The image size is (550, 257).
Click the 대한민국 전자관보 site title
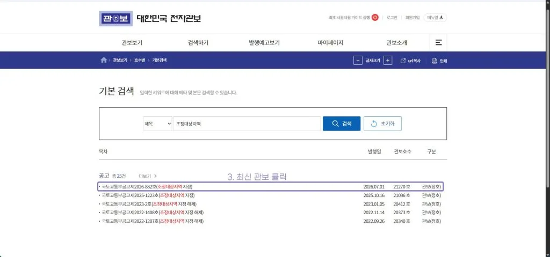[x=169, y=18]
